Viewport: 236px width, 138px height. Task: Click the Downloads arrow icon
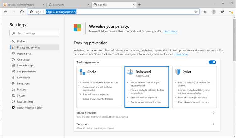pos(13,77)
